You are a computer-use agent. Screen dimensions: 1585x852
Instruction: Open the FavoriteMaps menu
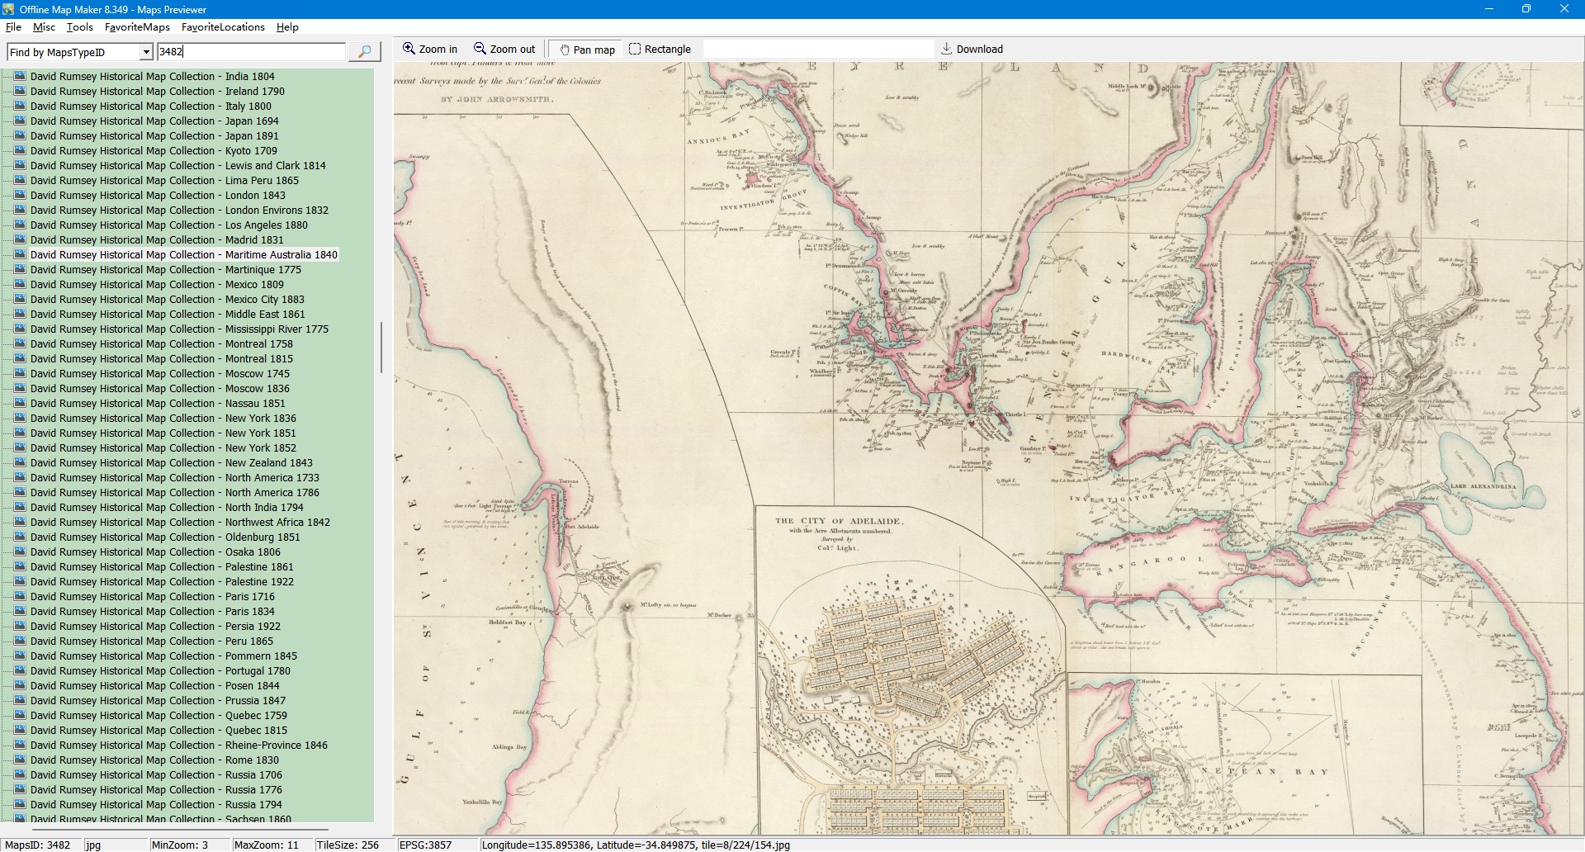tap(137, 27)
